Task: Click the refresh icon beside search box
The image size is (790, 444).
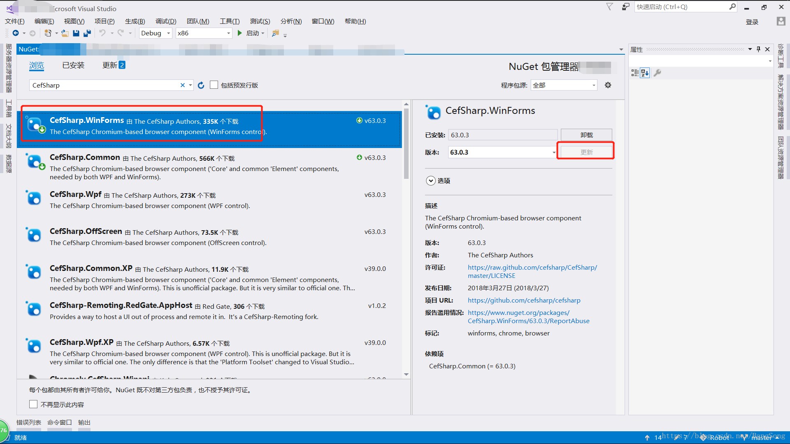Action: [201, 85]
